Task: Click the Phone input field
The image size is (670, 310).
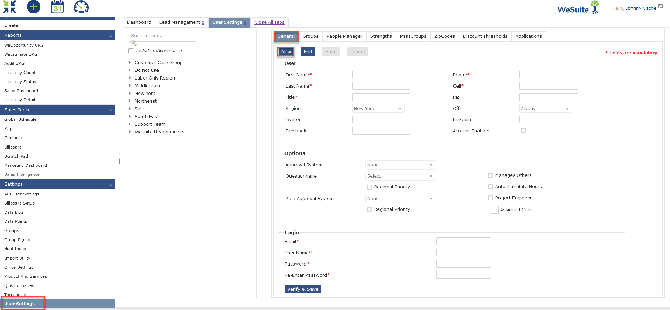Action: coord(549,75)
